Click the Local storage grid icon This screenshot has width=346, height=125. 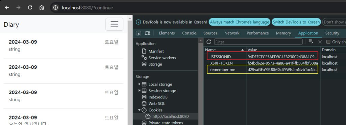144,84
